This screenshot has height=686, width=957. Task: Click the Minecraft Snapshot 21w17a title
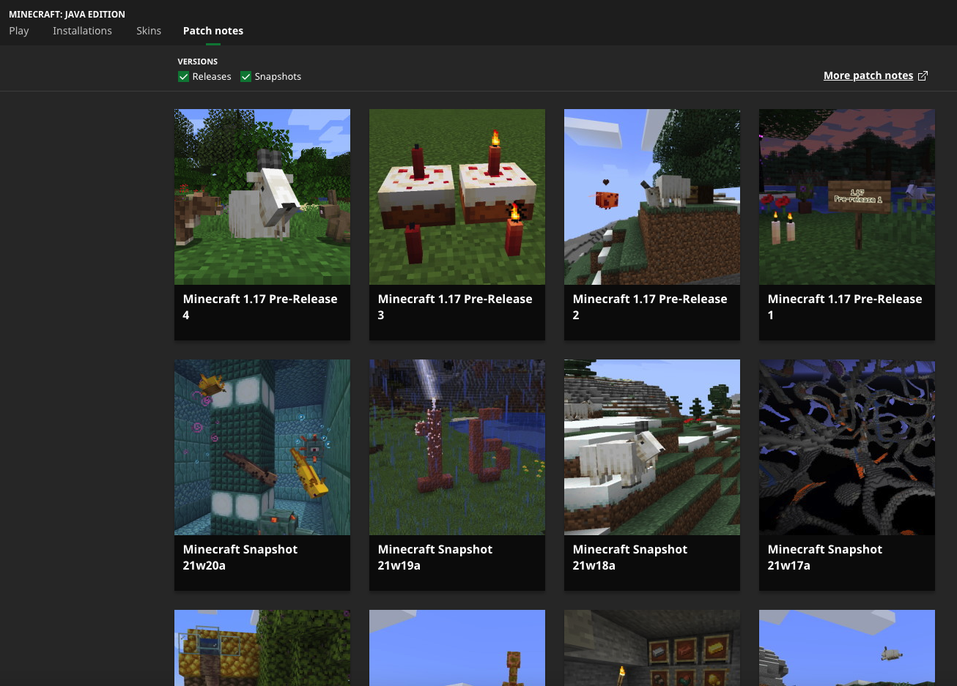pyautogui.click(x=825, y=557)
